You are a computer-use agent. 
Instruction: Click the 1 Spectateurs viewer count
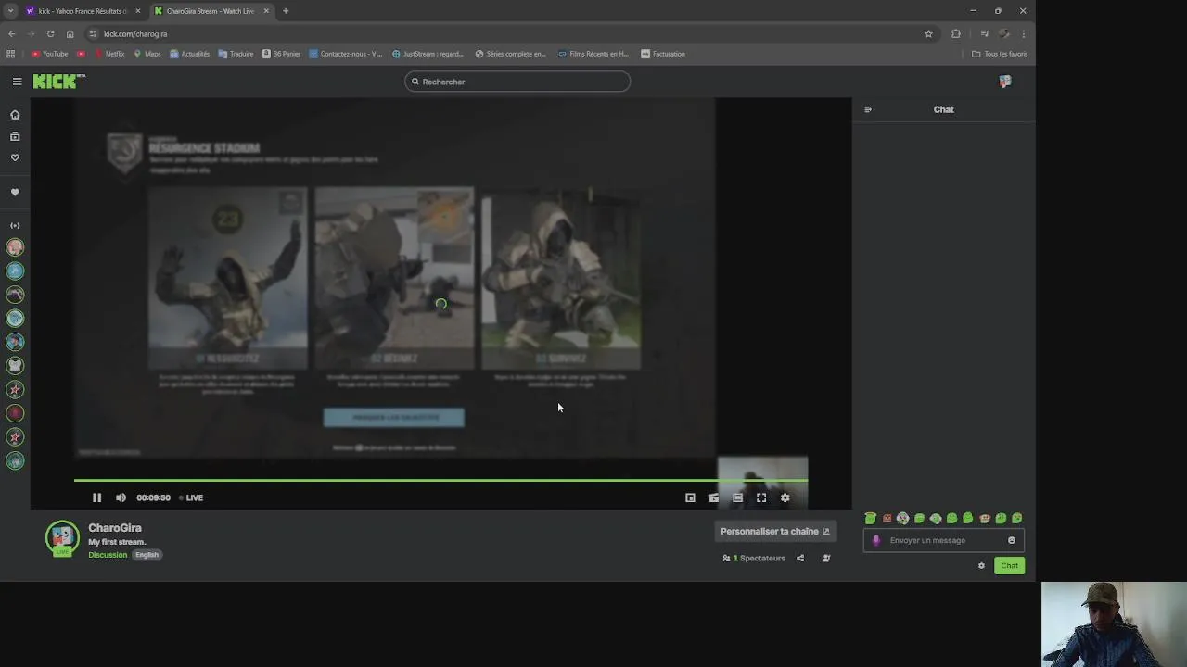point(754,558)
